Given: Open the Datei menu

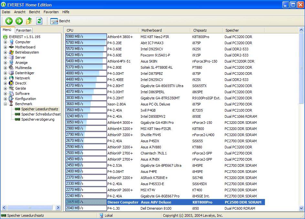Looking at the screenshot, I should point(6,12).
